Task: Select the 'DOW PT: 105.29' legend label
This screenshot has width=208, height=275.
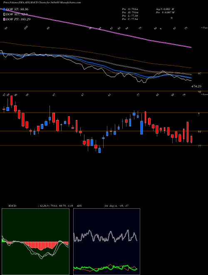Action: pos(18,19)
